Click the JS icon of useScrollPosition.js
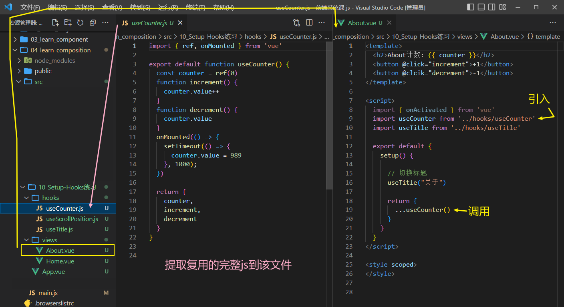Screen dimensions: 564x307 click(39, 219)
